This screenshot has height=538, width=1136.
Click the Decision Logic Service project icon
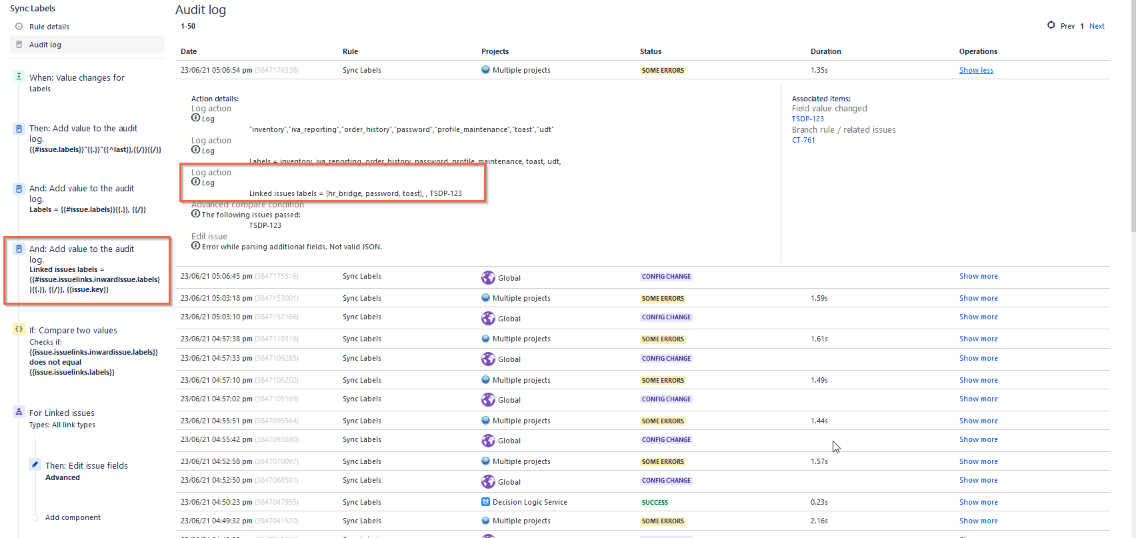pos(485,502)
